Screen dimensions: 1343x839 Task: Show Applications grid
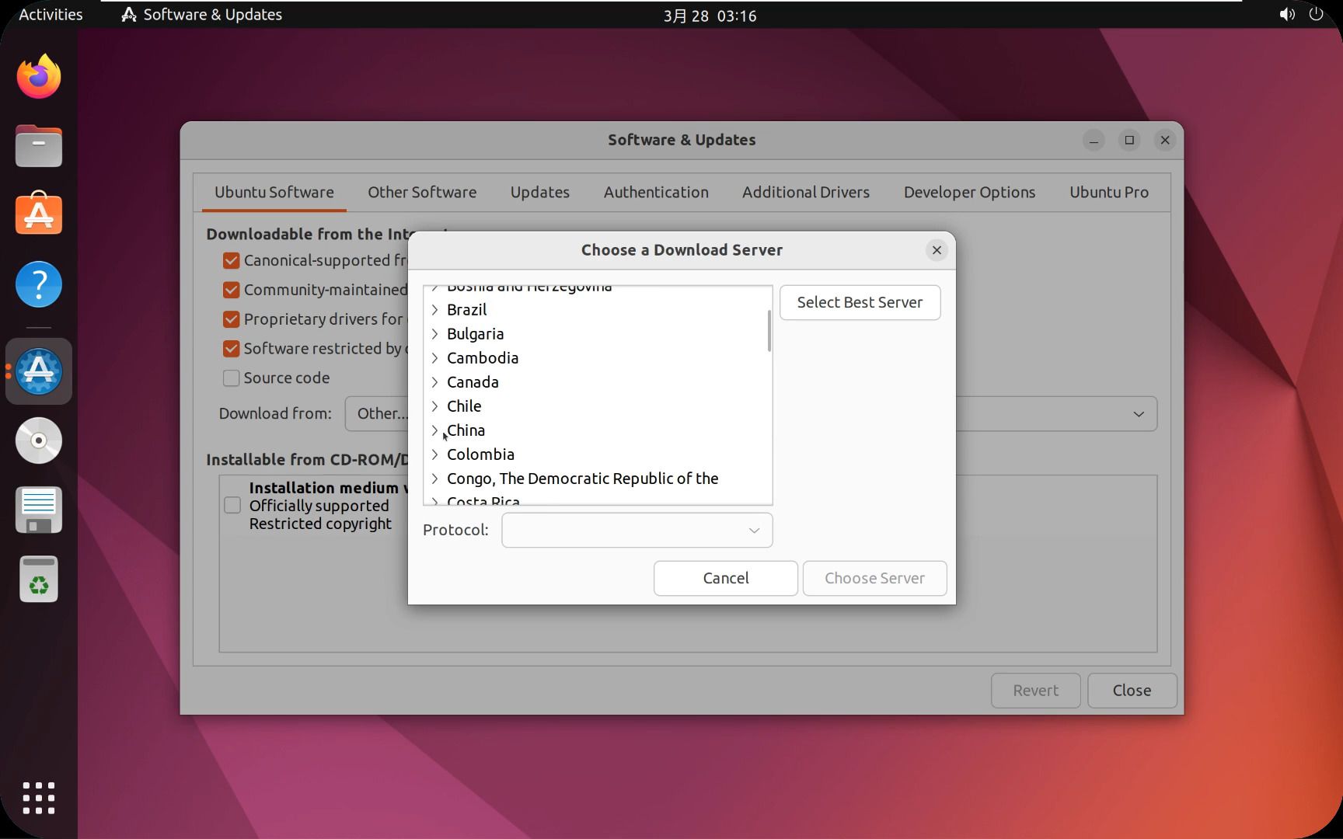pos(39,798)
